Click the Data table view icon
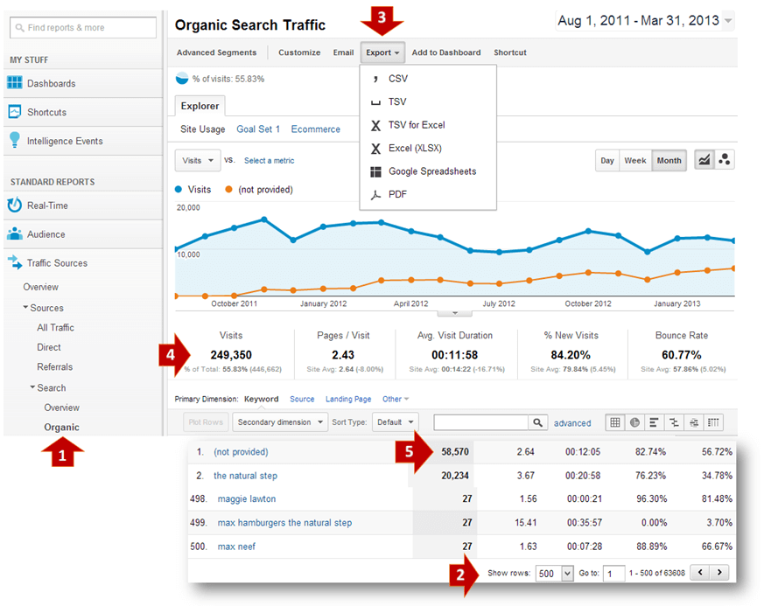 (x=615, y=422)
